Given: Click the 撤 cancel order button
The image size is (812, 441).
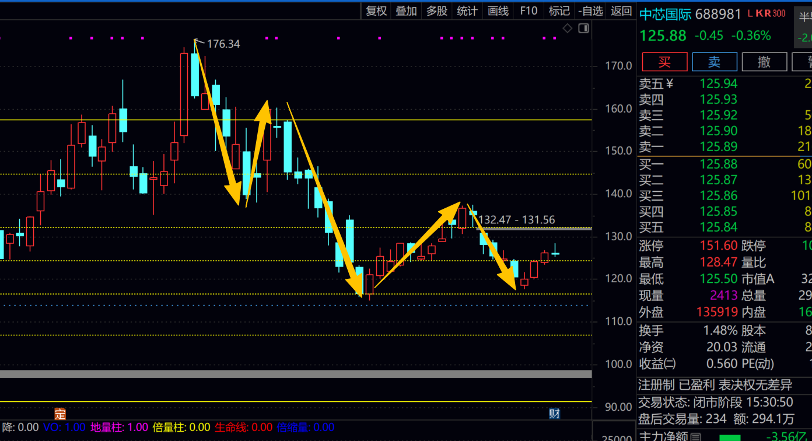Looking at the screenshot, I should tap(765, 62).
